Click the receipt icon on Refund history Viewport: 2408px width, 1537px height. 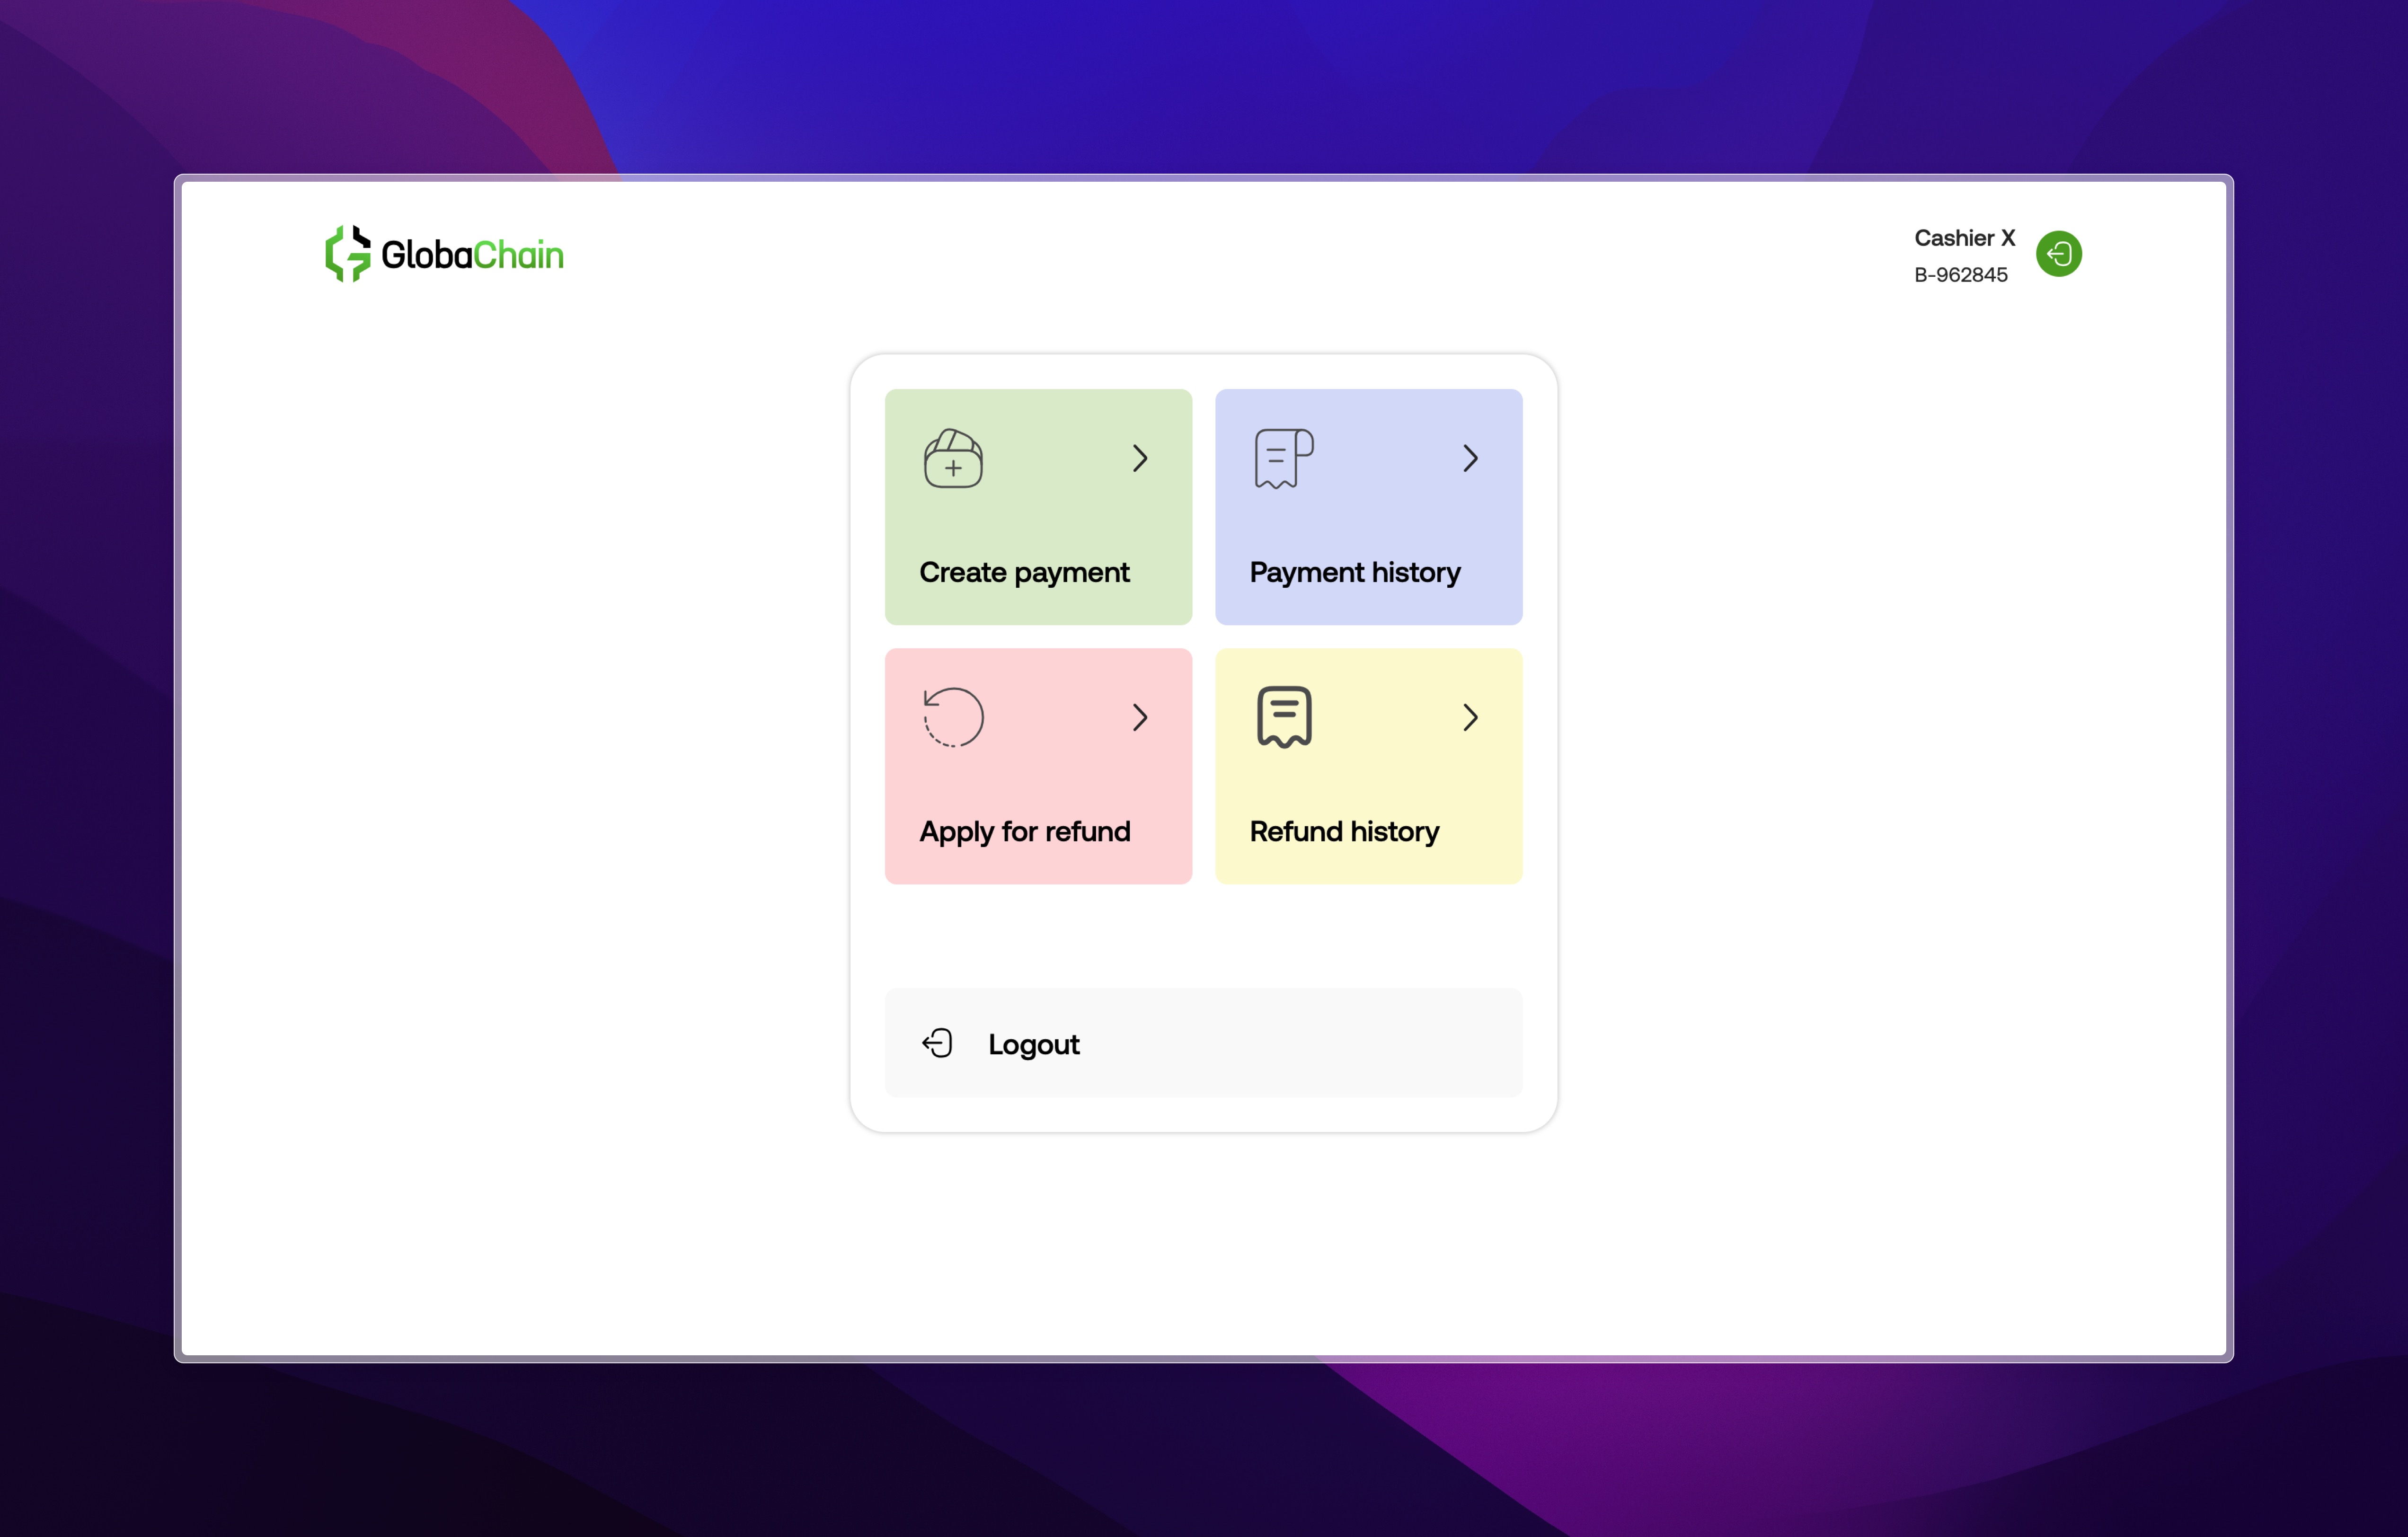(x=1284, y=716)
